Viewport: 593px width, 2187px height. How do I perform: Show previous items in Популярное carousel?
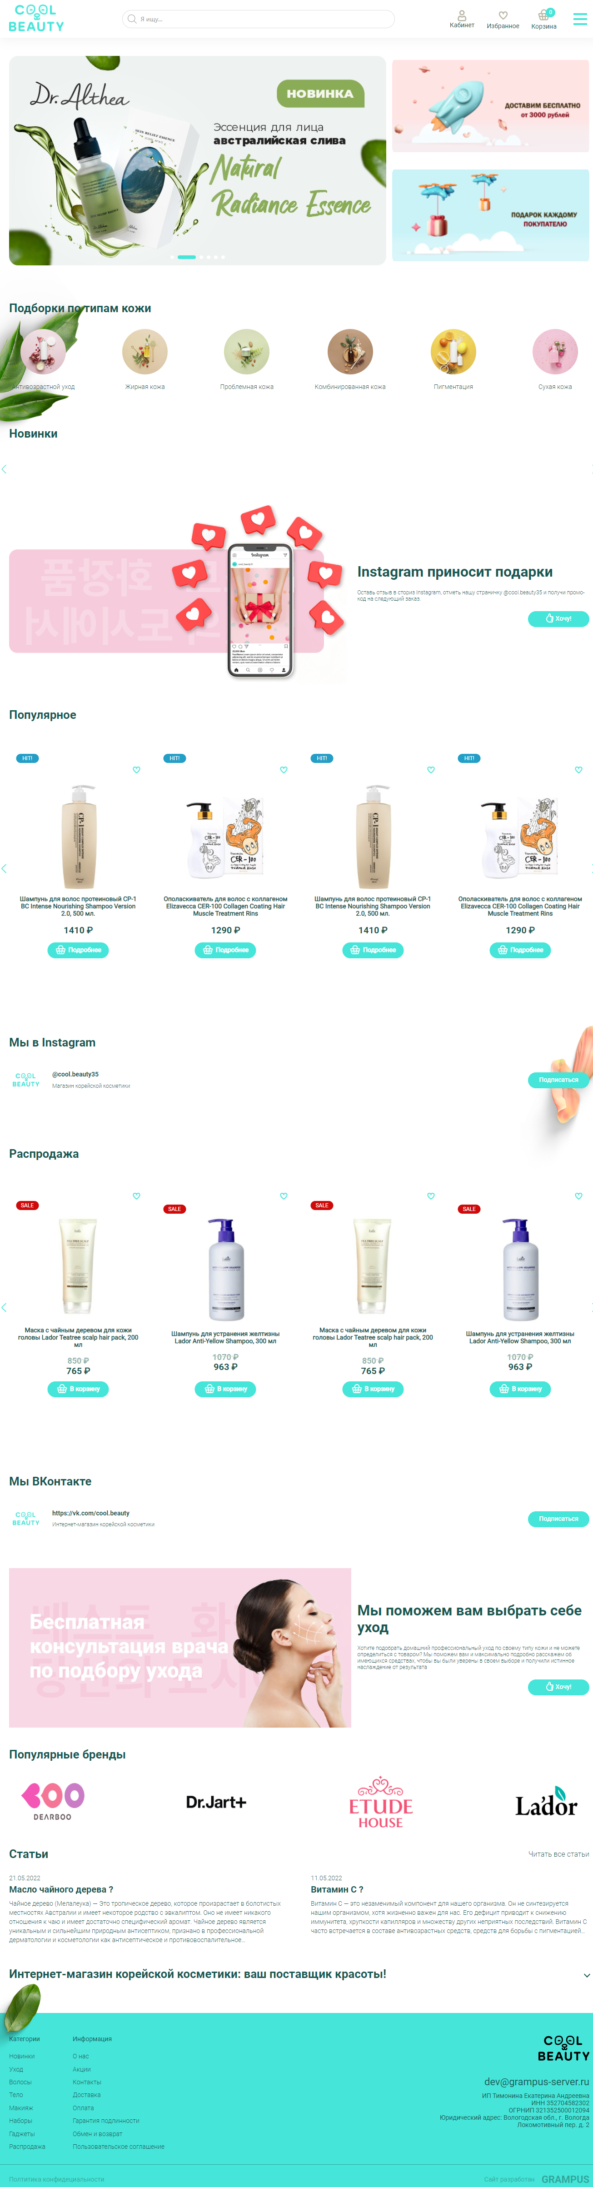4,868
